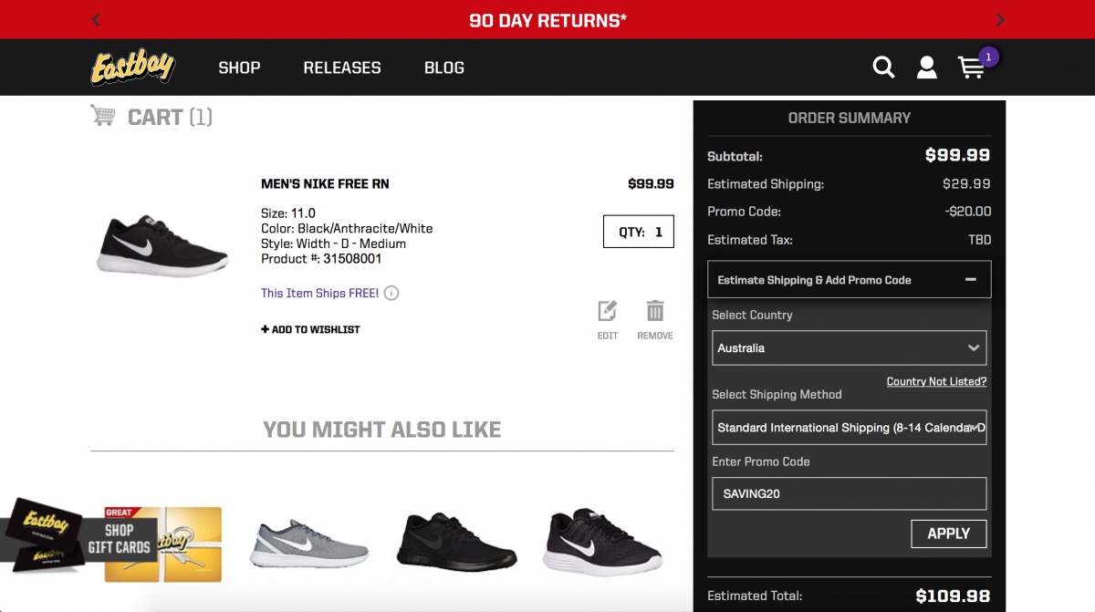Open the shipping method dropdown
This screenshot has height=612, width=1095.
pos(849,428)
